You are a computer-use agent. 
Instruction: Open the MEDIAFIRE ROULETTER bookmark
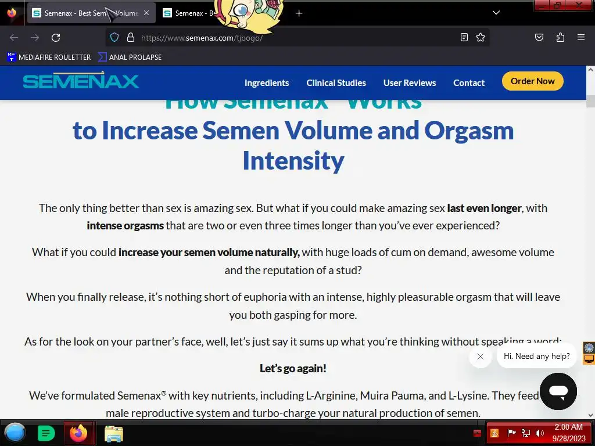pos(49,57)
